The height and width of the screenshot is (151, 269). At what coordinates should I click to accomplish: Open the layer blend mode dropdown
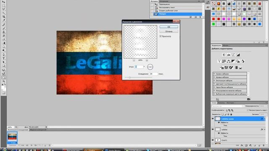coord(228,106)
